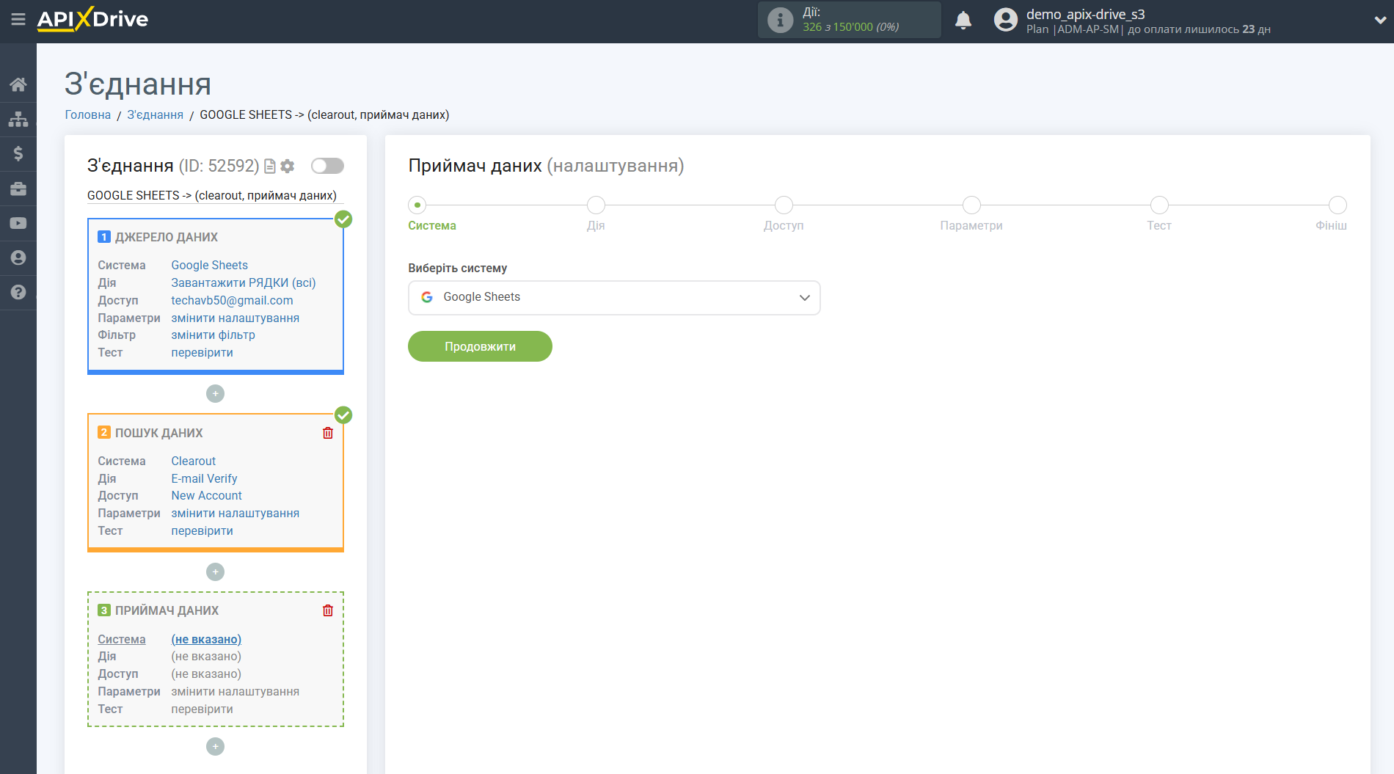Open the connections icon in the sidebar
Viewport: 1394px width, 774px height.
click(18, 118)
